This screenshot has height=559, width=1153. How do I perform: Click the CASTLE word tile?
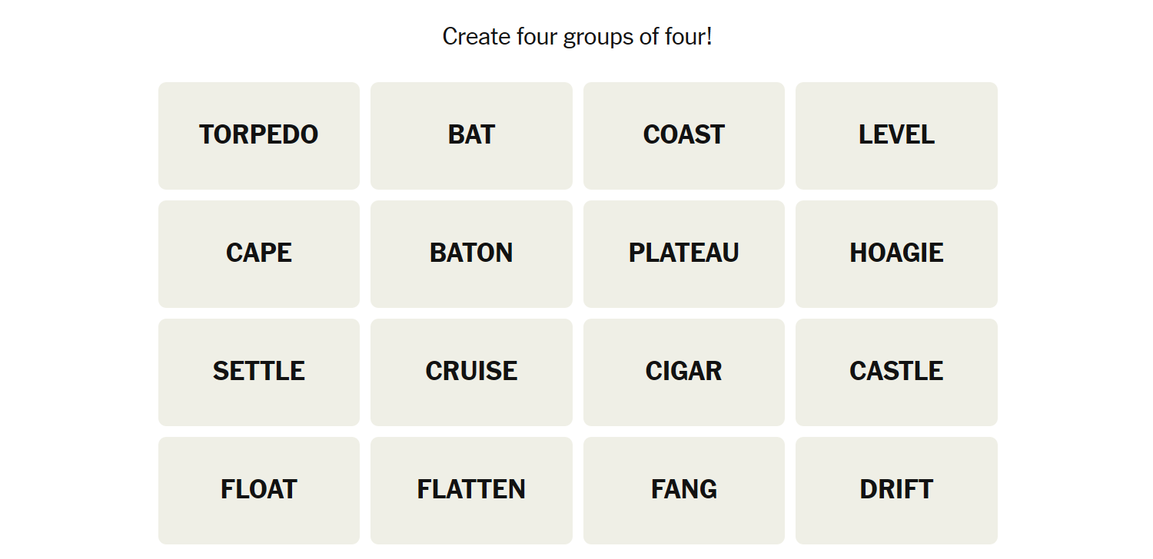click(896, 372)
